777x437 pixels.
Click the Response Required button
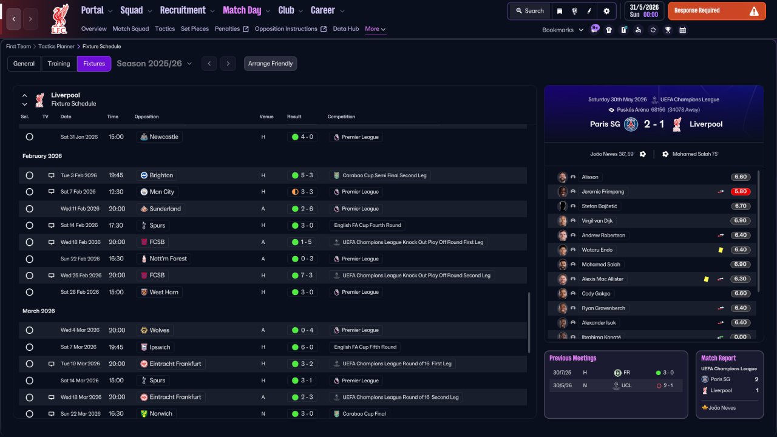point(717,11)
